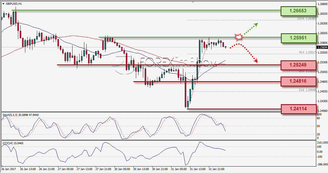
Task: Click the 30 Jan 05:00 time label
Action: tap(122, 169)
